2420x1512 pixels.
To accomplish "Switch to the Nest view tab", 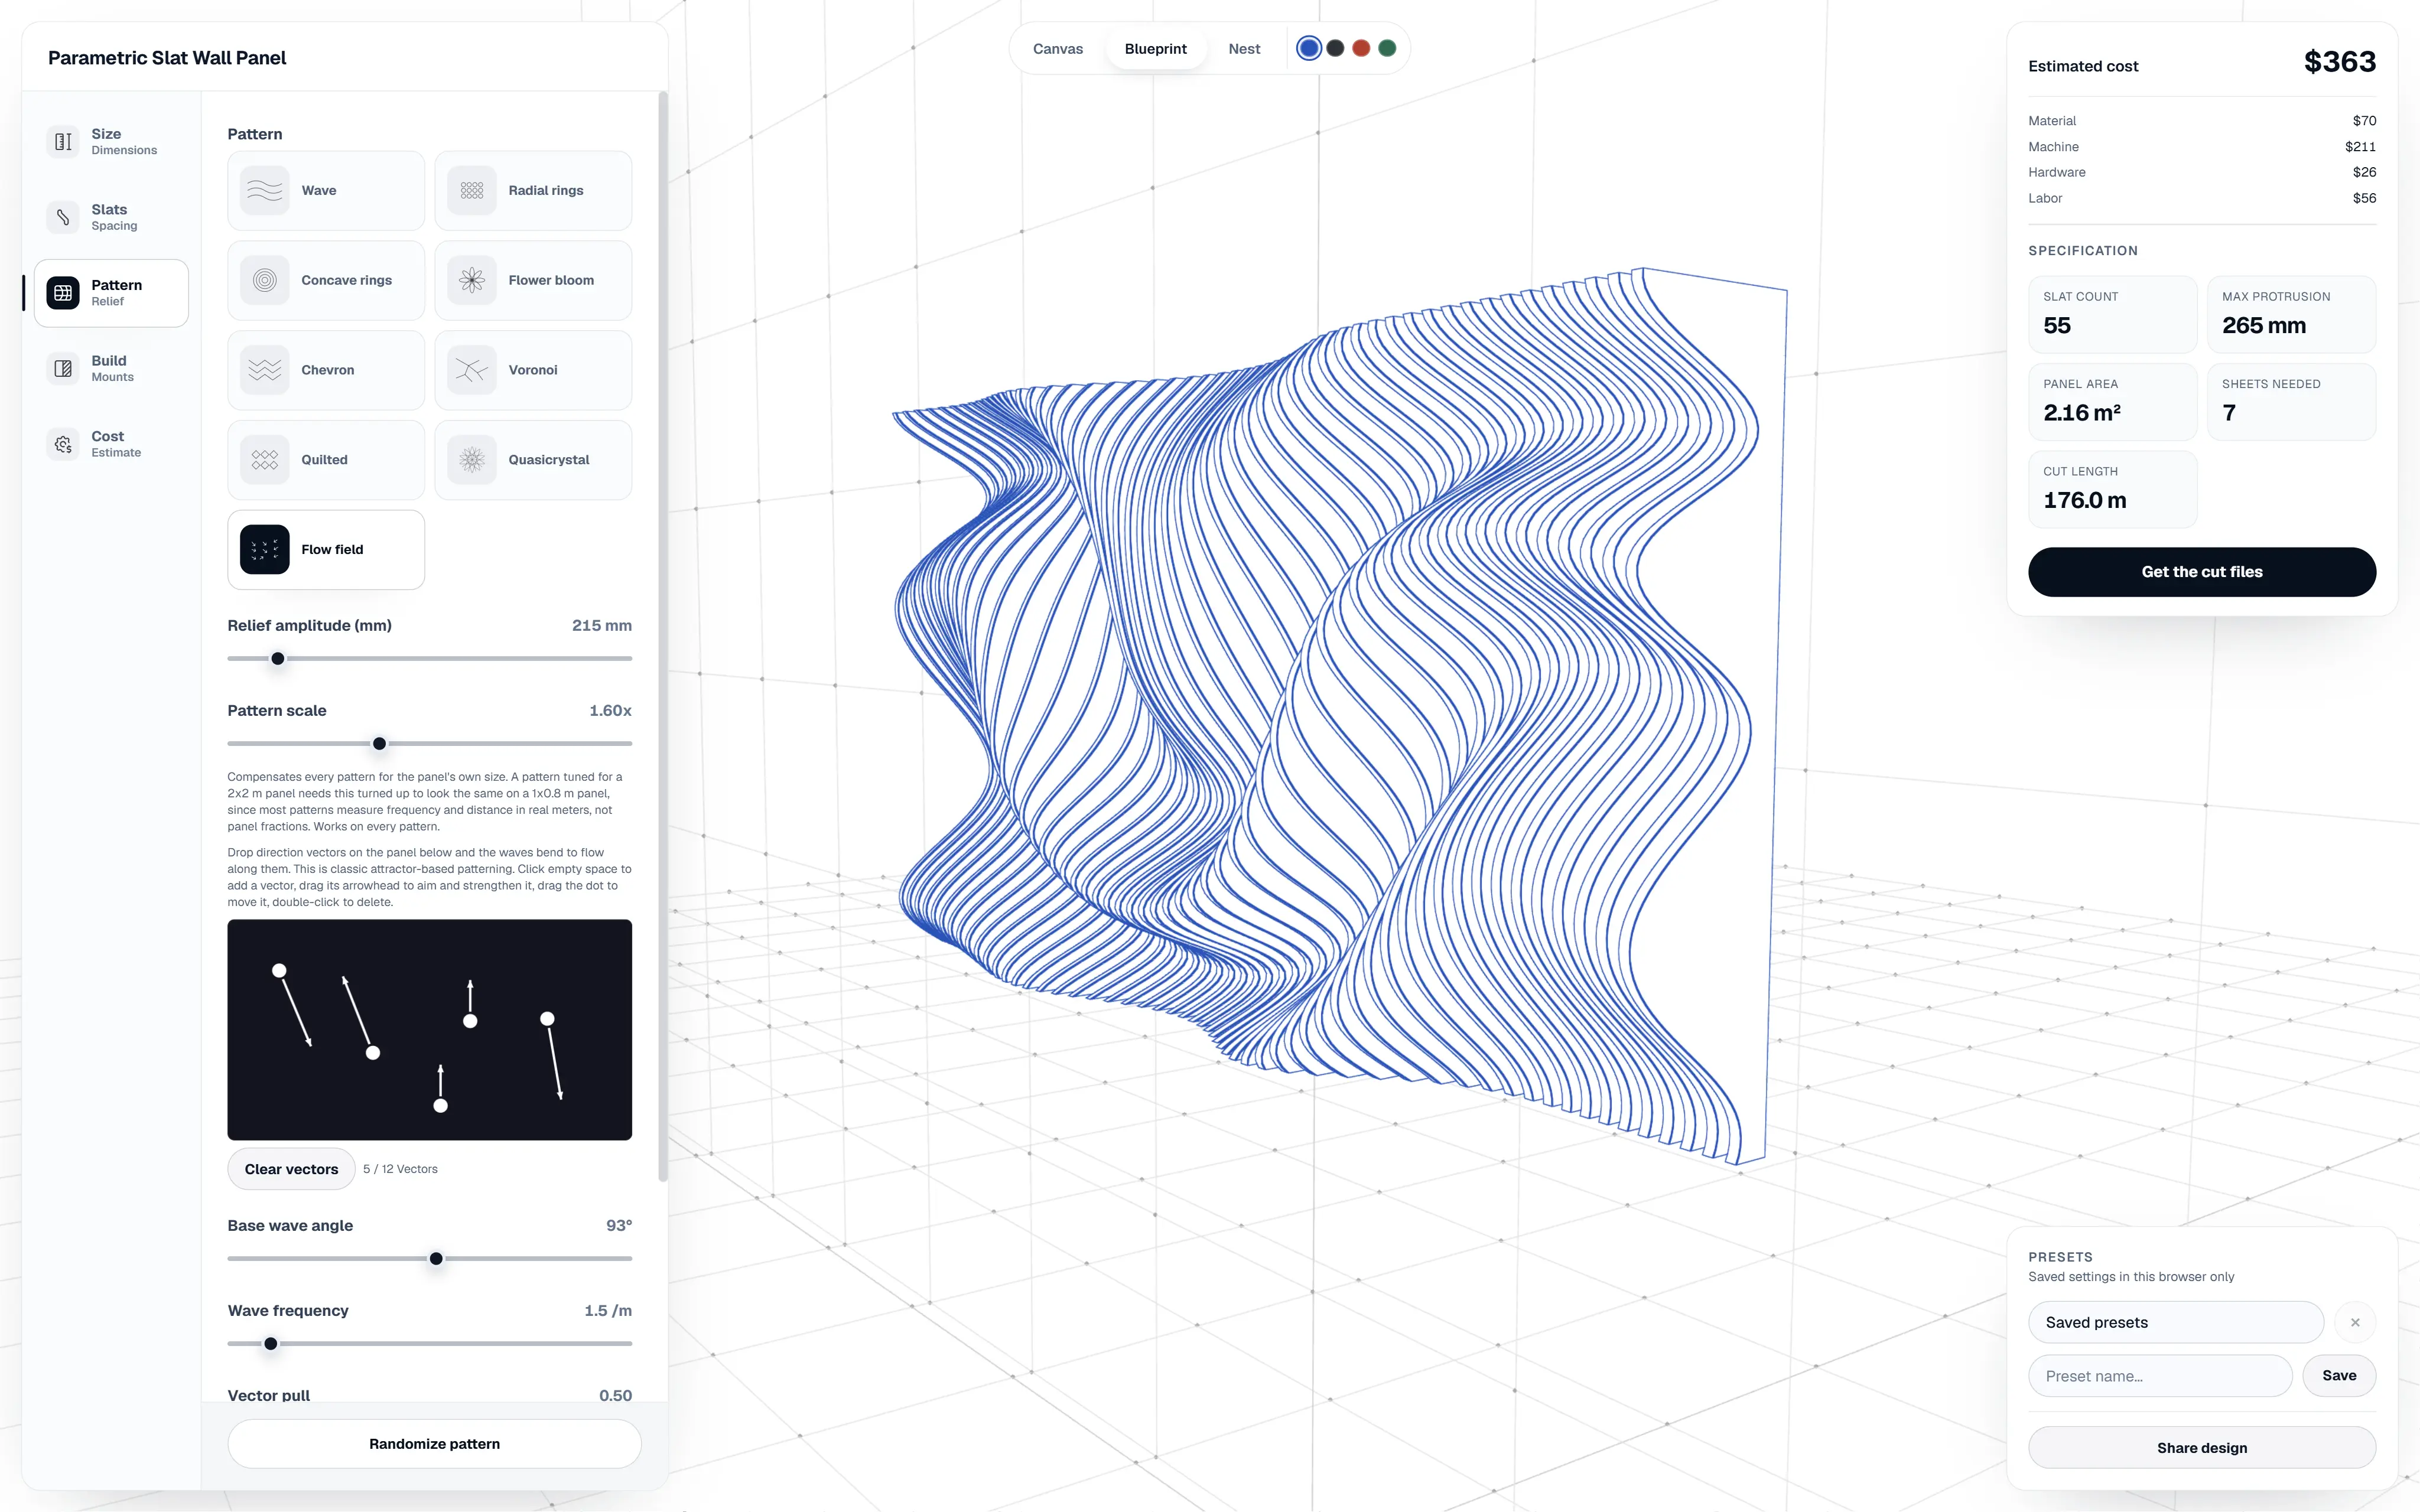I will [1244, 49].
